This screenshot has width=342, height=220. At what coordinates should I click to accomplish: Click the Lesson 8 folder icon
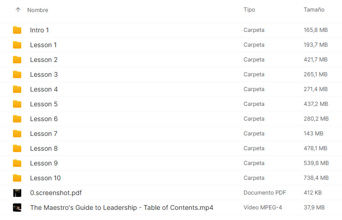click(17, 148)
